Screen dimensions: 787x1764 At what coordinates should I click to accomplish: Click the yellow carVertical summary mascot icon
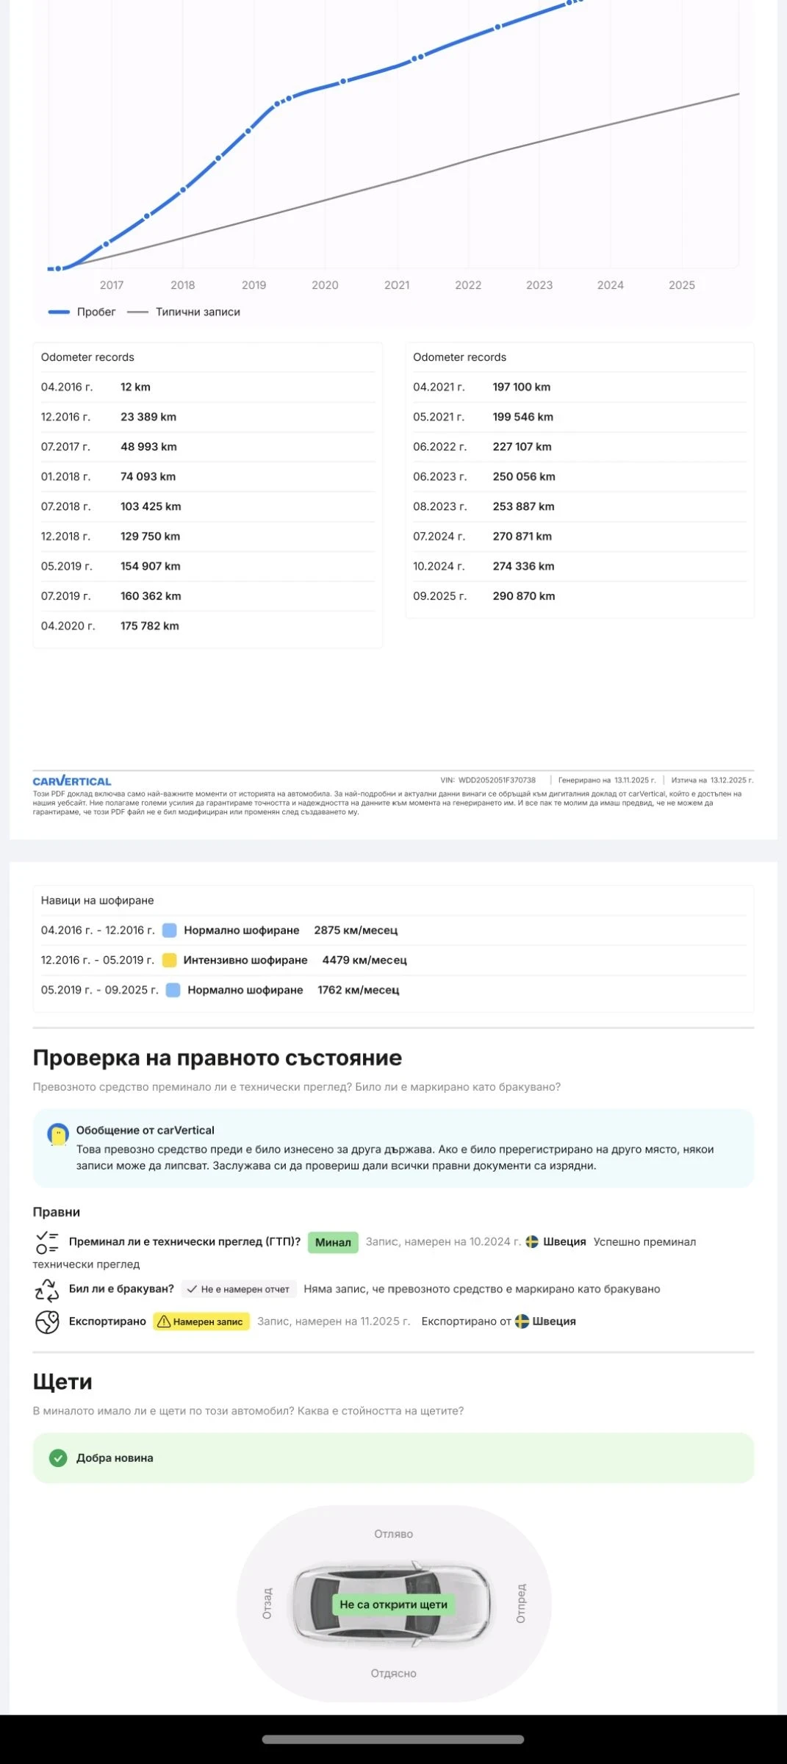pyautogui.click(x=57, y=1135)
